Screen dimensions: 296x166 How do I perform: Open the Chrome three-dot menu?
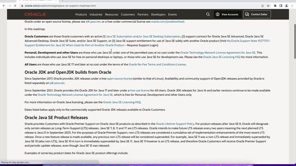(x=292, y=6)
